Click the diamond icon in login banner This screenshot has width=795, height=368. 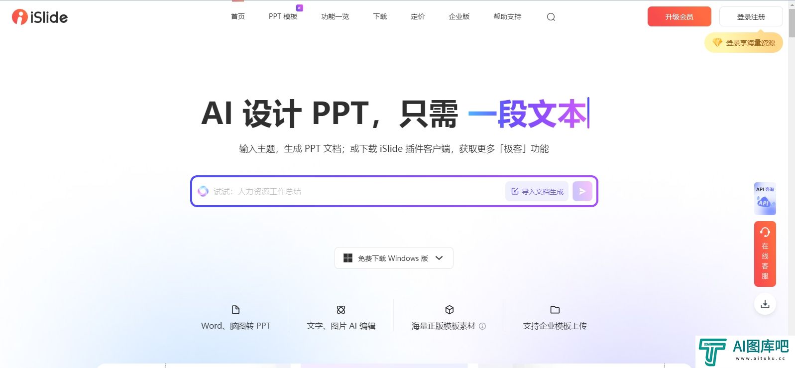pyautogui.click(x=717, y=43)
